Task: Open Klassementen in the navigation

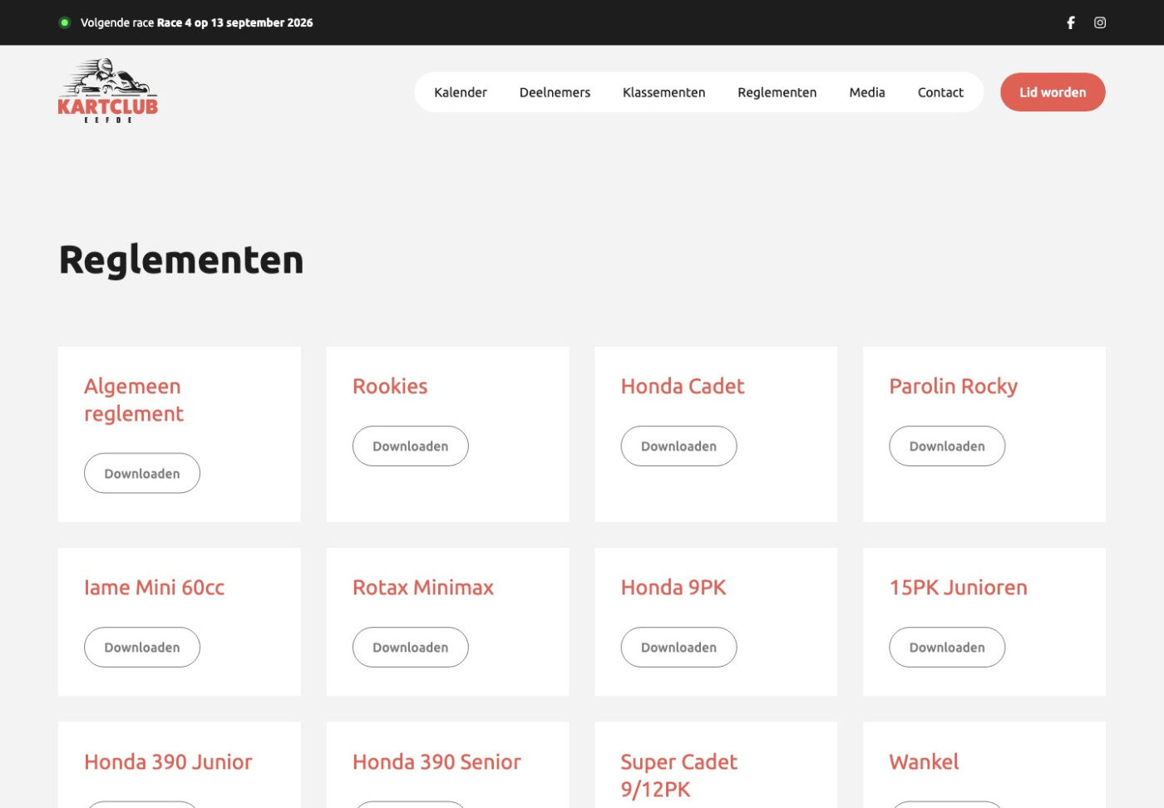Action: [x=663, y=92]
